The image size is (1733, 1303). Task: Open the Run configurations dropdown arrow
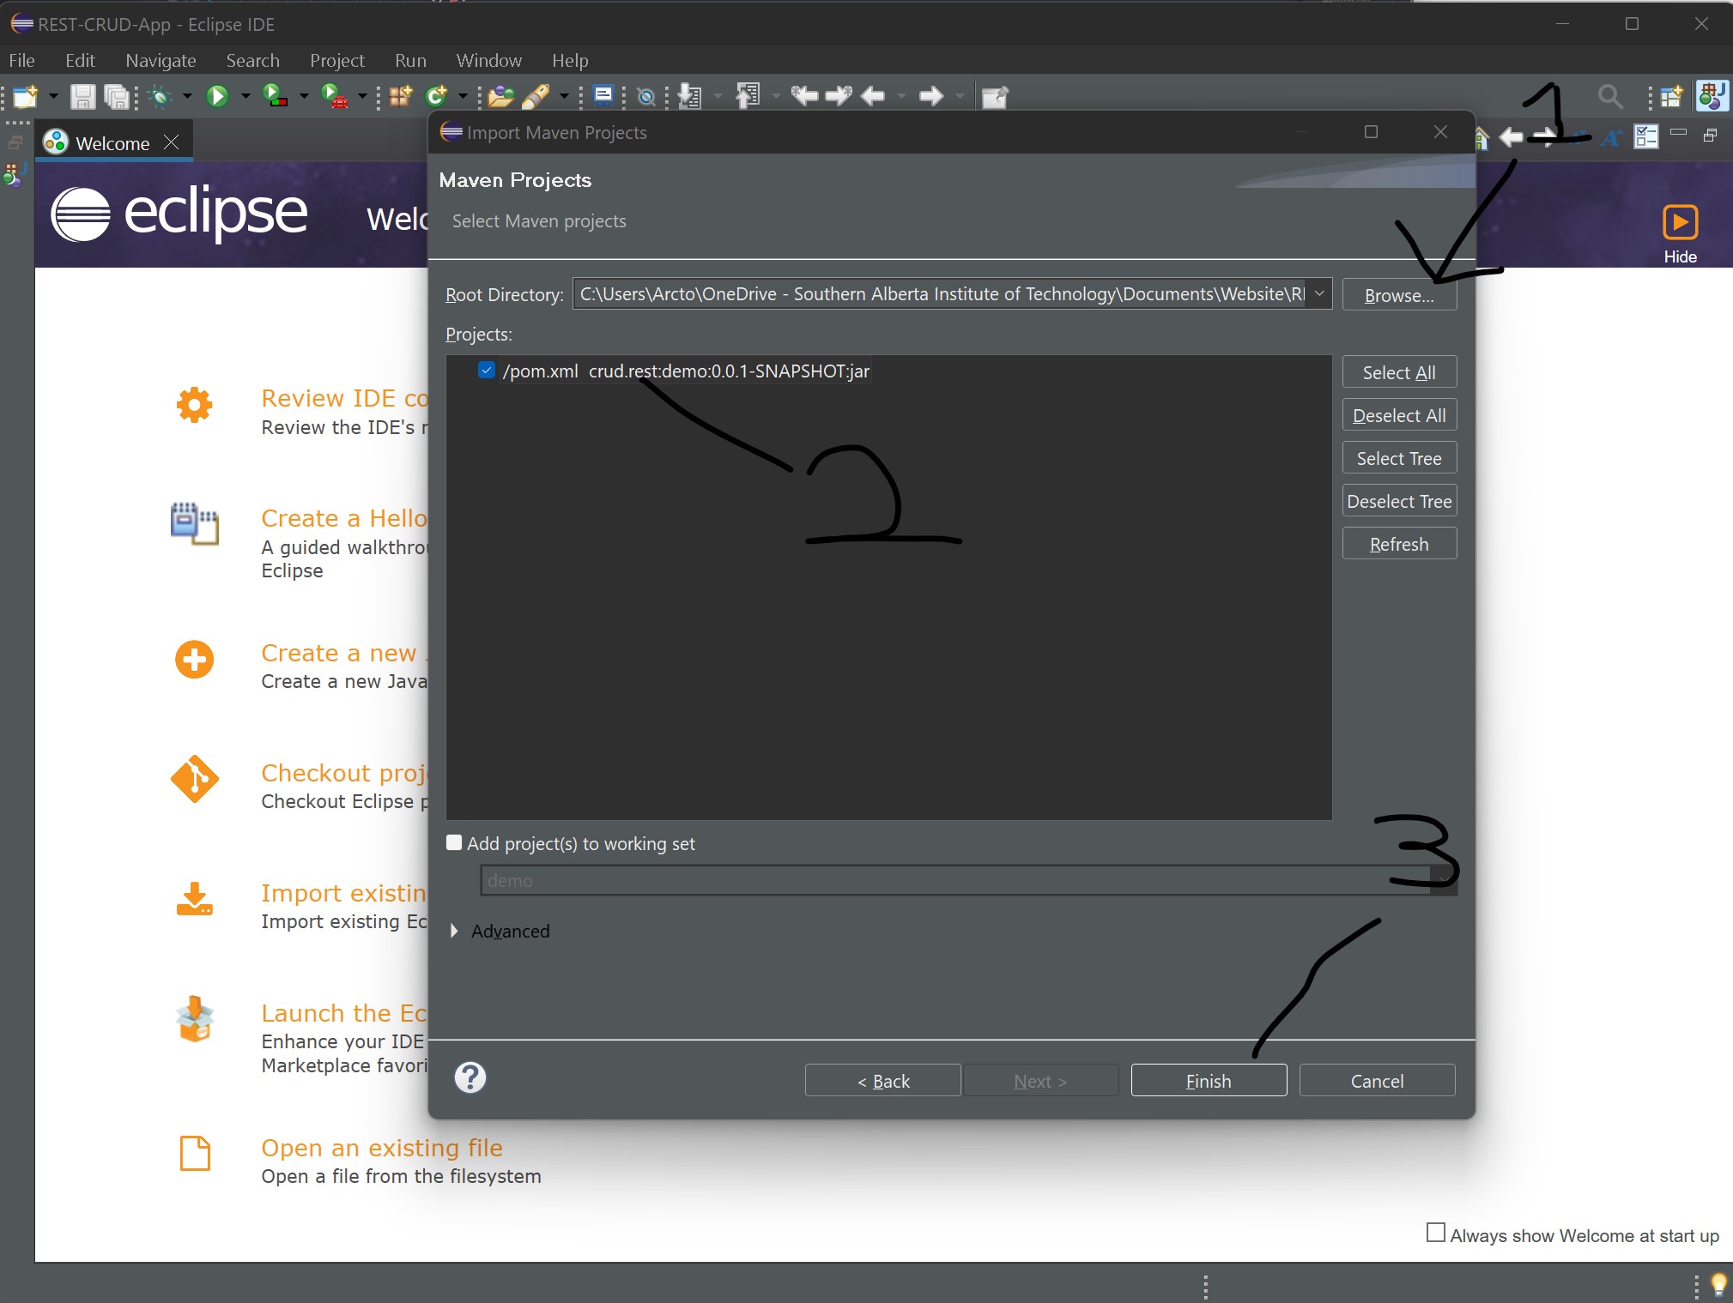(x=245, y=96)
